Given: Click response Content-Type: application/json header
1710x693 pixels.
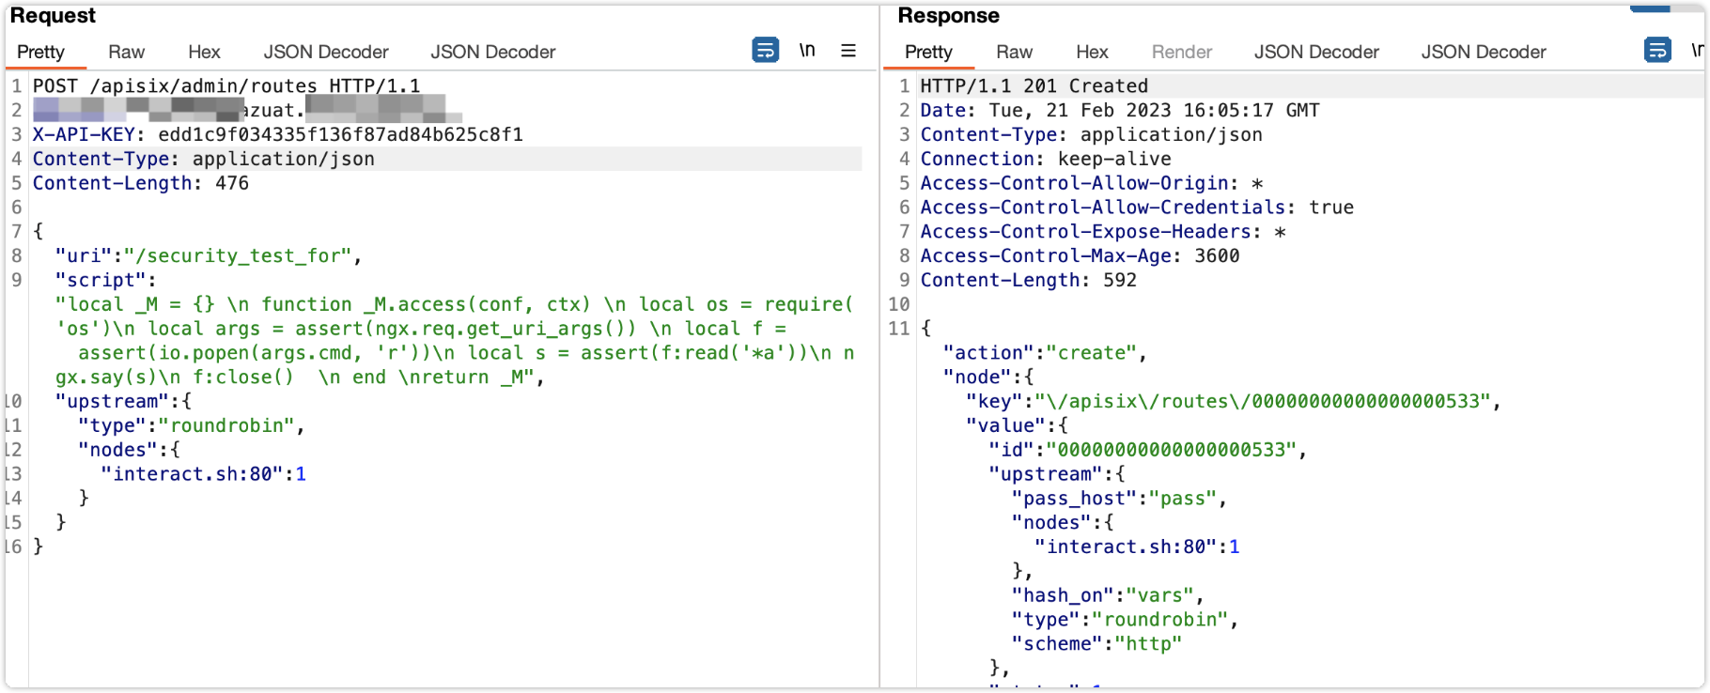Looking at the screenshot, I should [x=1092, y=135].
